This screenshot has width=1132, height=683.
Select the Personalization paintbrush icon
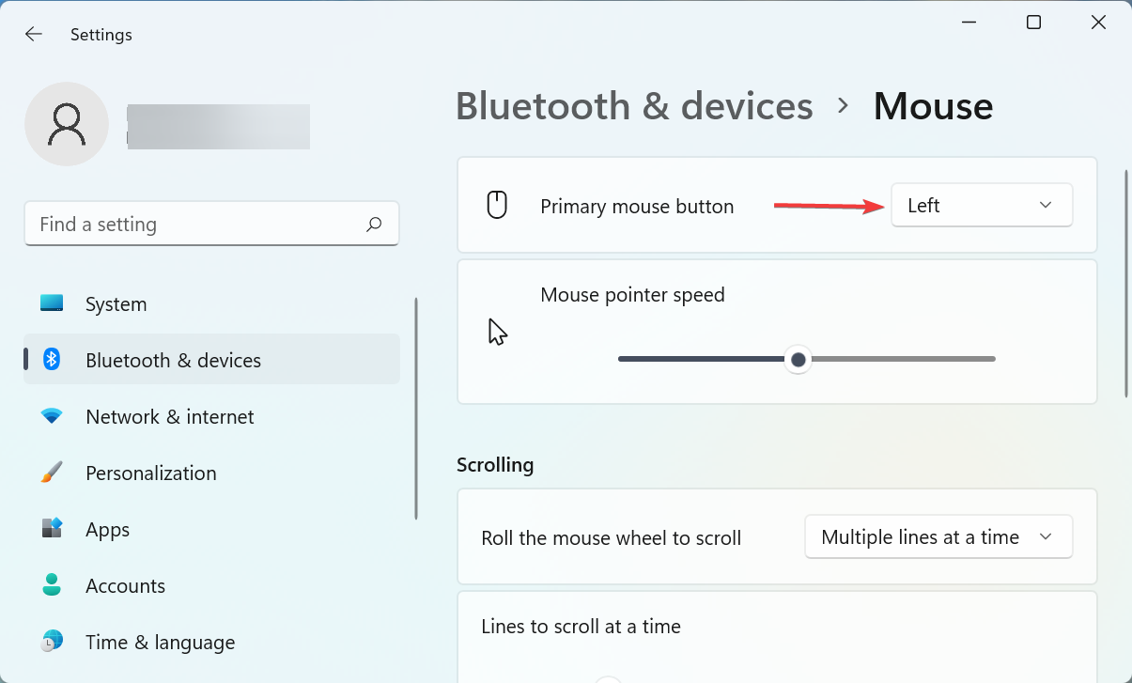click(52, 473)
